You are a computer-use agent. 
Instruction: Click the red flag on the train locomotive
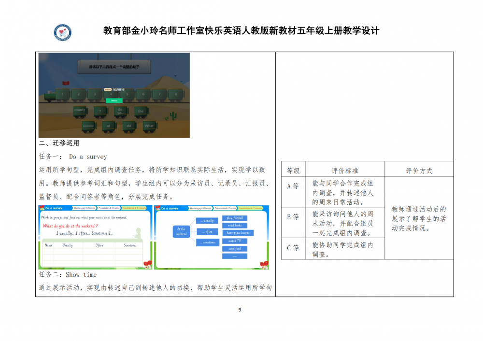coord(66,83)
